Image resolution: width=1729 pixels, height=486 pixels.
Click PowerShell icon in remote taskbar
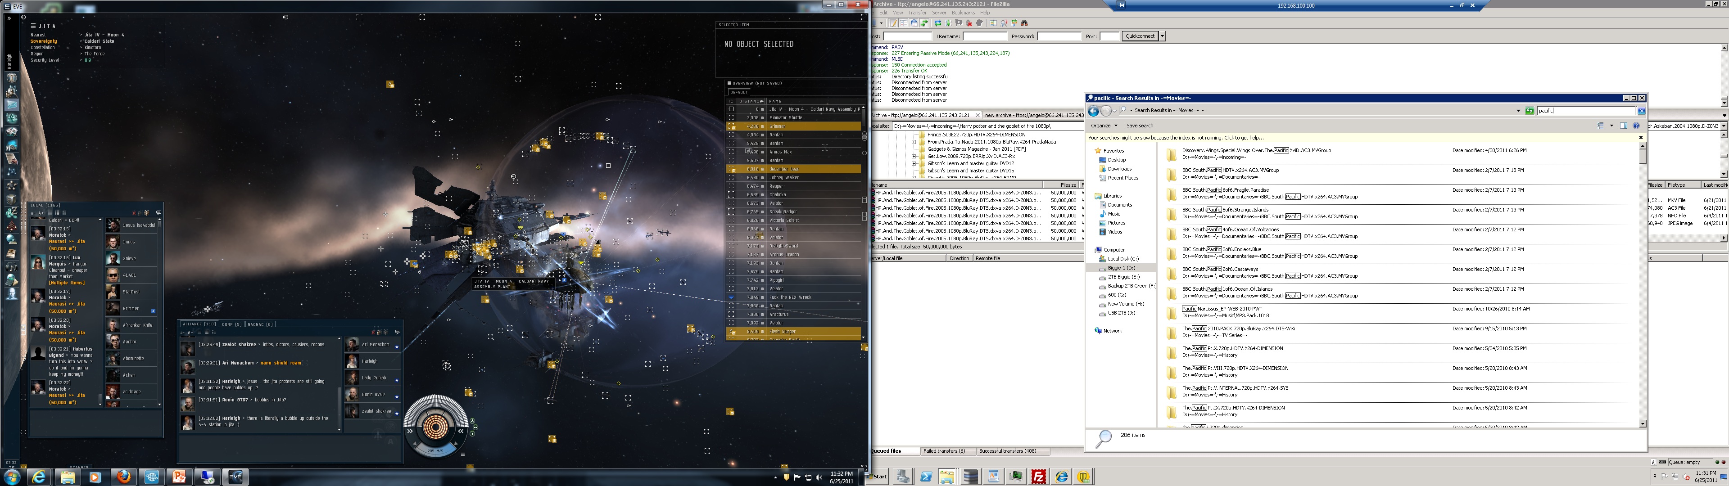pyautogui.click(x=926, y=477)
